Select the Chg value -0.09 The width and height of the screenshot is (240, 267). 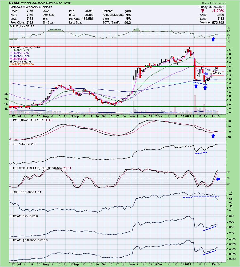coord(220,15)
